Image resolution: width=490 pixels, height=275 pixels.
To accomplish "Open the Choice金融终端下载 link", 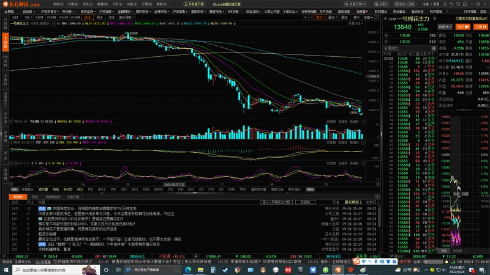I will [227, 4].
